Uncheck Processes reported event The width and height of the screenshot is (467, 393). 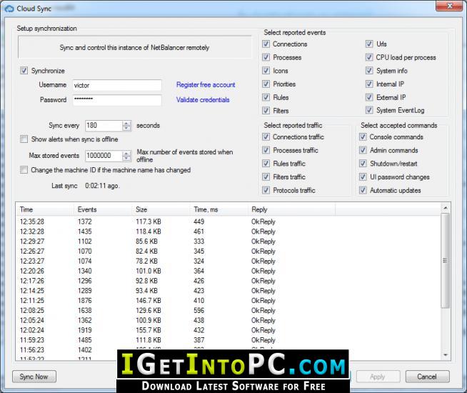[266, 57]
